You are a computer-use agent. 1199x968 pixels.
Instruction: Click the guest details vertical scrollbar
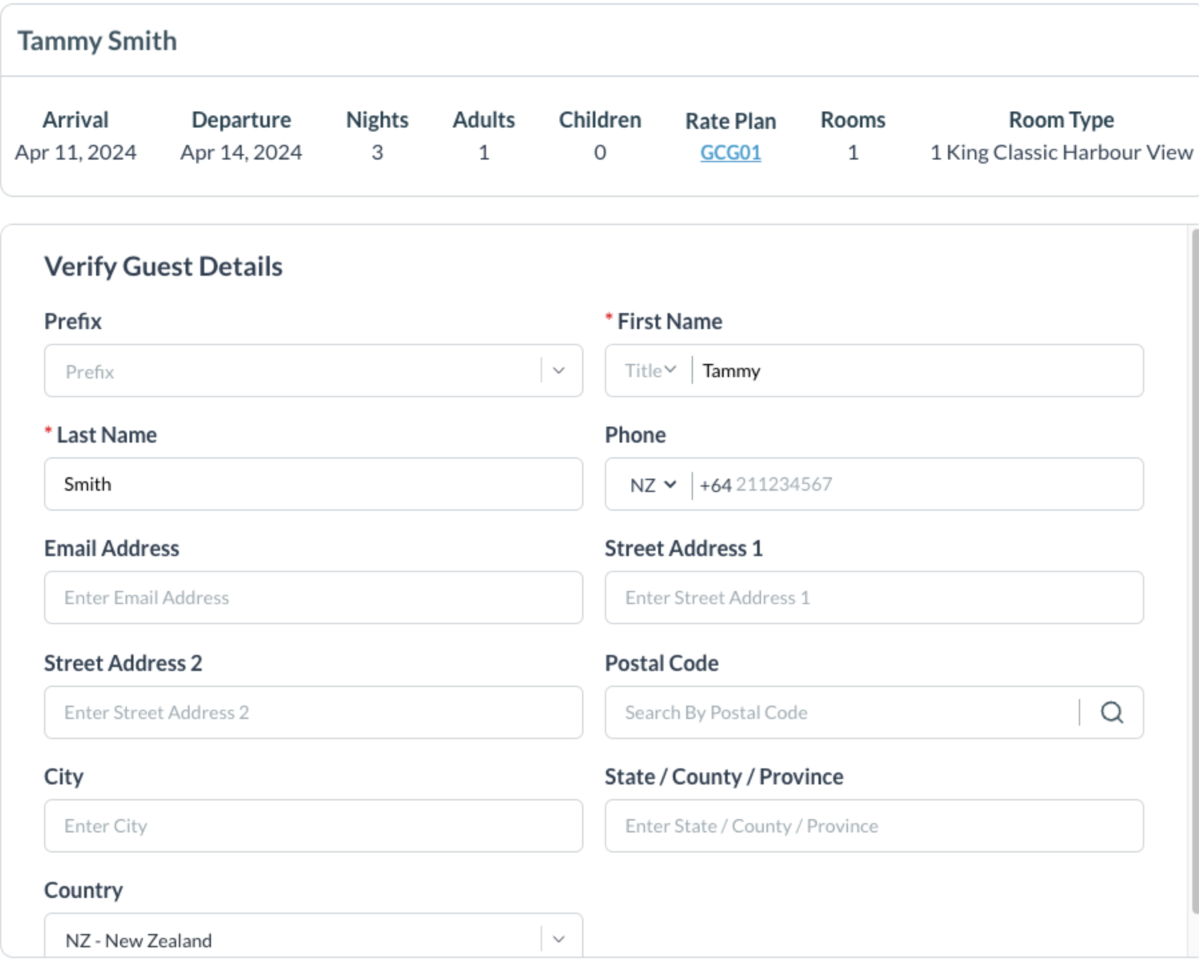(1194, 567)
